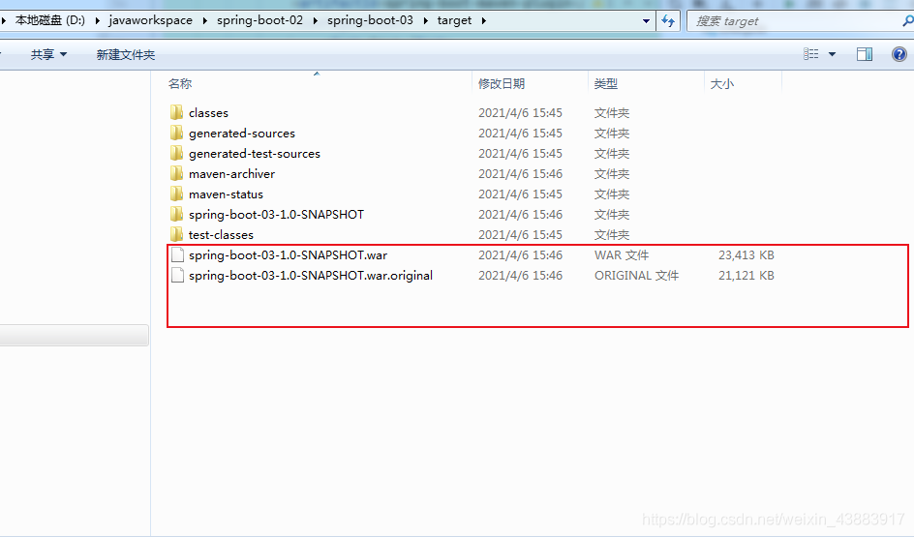The height and width of the screenshot is (537, 914).
Task: Select the generated-test-sources folder icon
Action: tap(177, 153)
